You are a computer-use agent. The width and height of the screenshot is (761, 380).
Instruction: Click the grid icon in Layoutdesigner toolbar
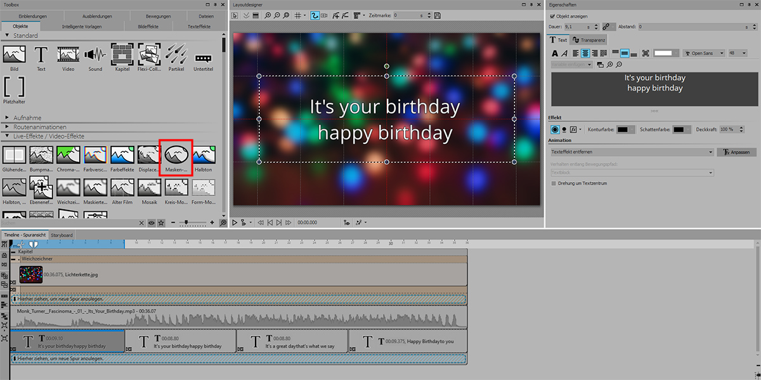[299, 15]
